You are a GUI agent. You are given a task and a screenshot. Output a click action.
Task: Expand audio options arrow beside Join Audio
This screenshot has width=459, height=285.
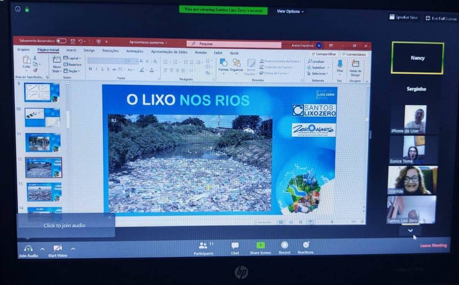(x=43, y=249)
